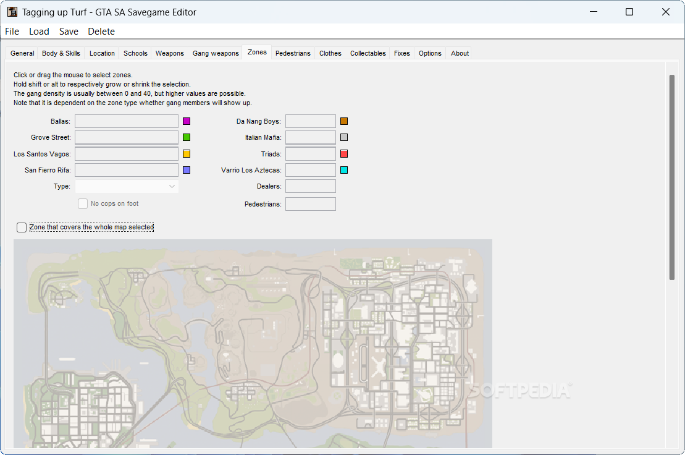Open the zone Type dropdown
The height and width of the screenshot is (455, 685).
click(127, 186)
